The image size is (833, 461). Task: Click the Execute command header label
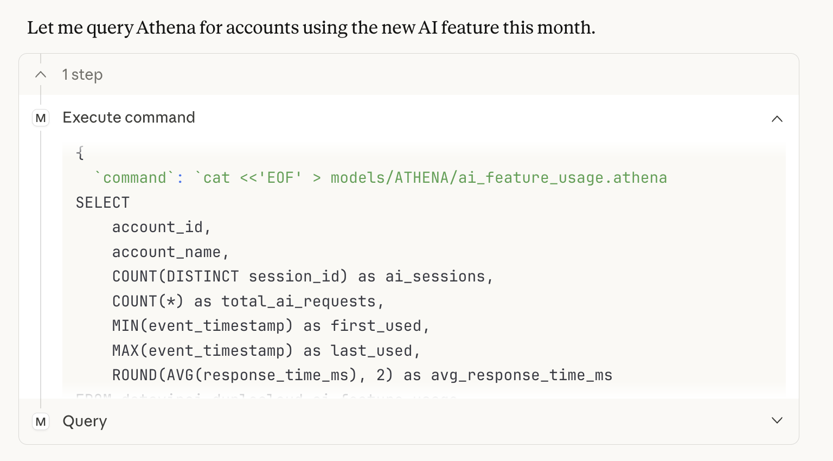click(129, 117)
